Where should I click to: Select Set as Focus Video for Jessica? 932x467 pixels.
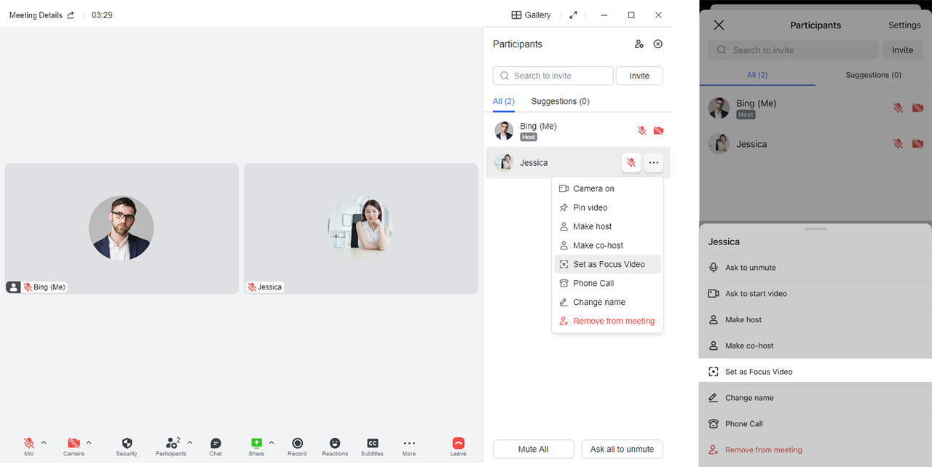click(609, 263)
